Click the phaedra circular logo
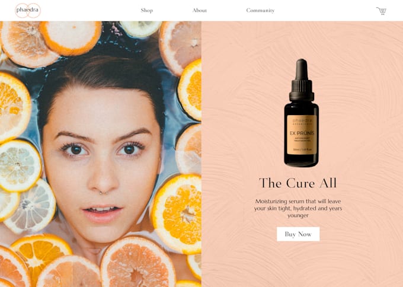The height and width of the screenshot is (287, 403). click(x=28, y=11)
